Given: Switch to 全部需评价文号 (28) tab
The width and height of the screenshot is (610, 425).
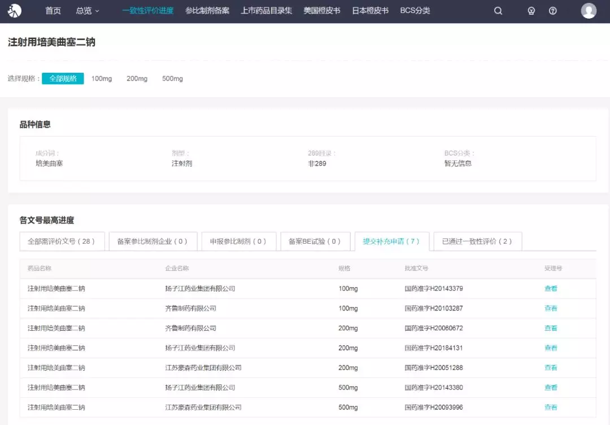Looking at the screenshot, I should [62, 242].
